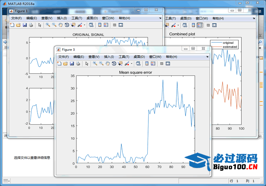
Task: Print figure icon in Figure 3 toolbar
Action: tap(78, 64)
